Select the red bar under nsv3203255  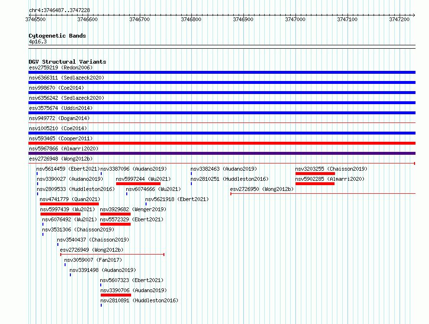click(315, 174)
